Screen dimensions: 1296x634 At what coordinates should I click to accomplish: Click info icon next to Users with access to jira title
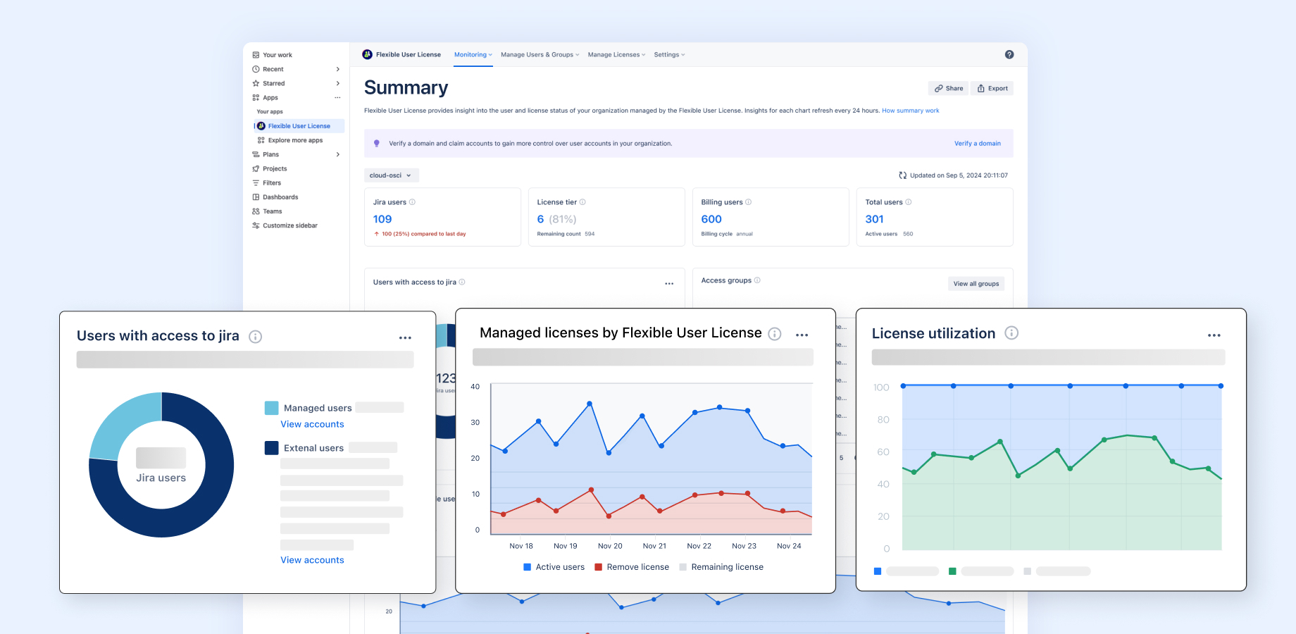[x=256, y=337]
